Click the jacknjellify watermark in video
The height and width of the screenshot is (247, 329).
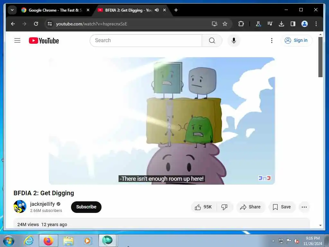(265, 178)
